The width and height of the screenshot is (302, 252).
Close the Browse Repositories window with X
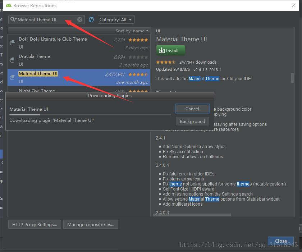pyautogui.click(x=294, y=5)
